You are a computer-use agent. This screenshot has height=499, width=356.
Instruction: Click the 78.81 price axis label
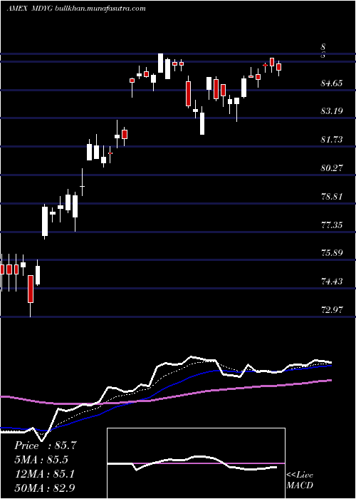332,196
